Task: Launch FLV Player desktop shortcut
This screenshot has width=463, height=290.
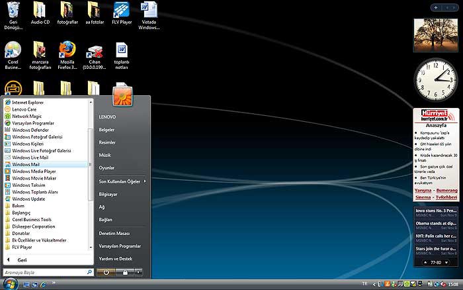Action: coord(122,13)
